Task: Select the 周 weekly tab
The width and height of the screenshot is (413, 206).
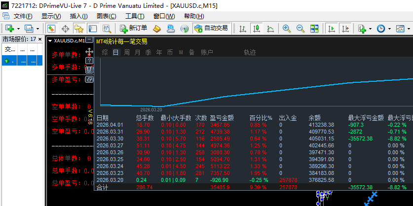Action: (127, 52)
